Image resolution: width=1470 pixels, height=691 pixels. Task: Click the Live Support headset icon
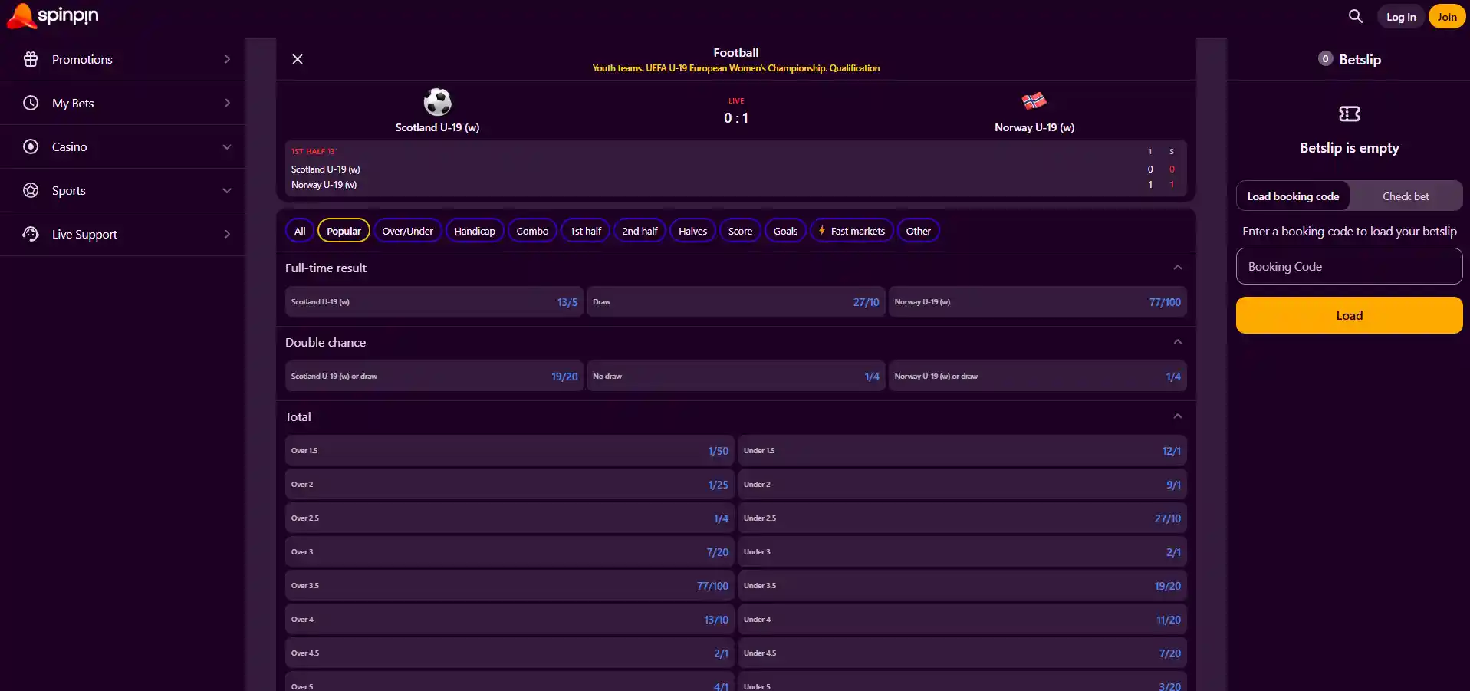pos(31,234)
